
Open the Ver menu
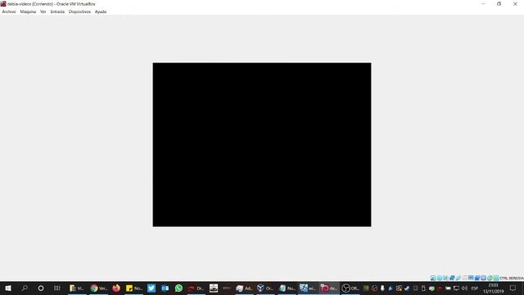click(43, 11)
